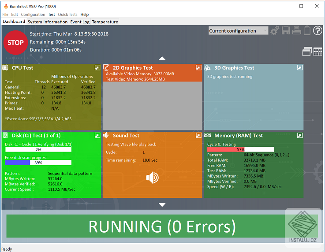Click the CPU chip icon
Image resolution: width=325 pixels, height=252 pixels.
click(x=5, y=67)
